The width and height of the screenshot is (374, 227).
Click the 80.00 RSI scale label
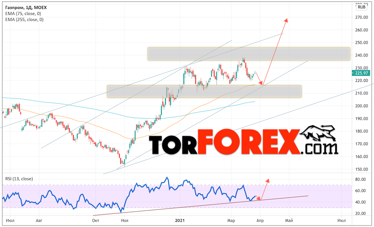(360, 179)
